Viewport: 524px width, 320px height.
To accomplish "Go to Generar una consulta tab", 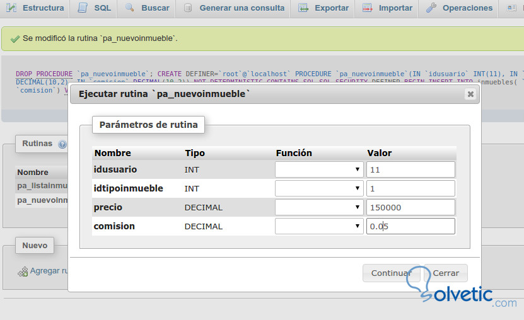I will coord(233,8).
